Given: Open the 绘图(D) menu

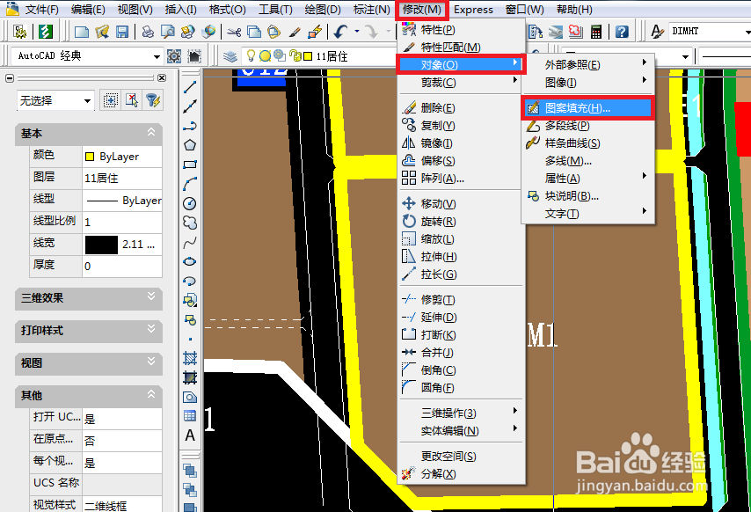Looking at the screenshot, I should [x=323, y=10].
